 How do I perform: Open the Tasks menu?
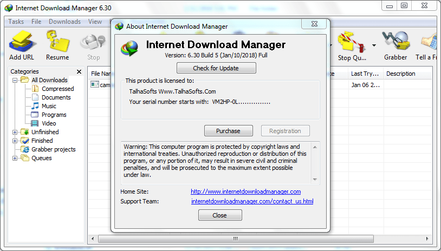pos(16,22)
